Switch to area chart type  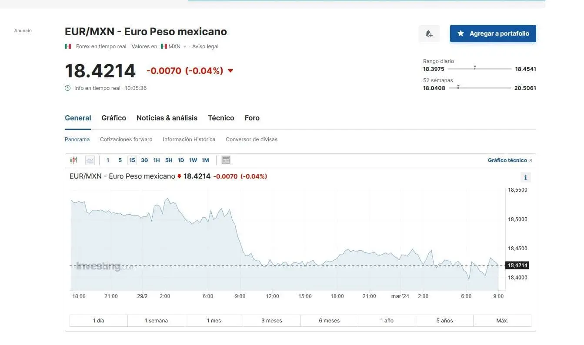[x=90, y=160]
